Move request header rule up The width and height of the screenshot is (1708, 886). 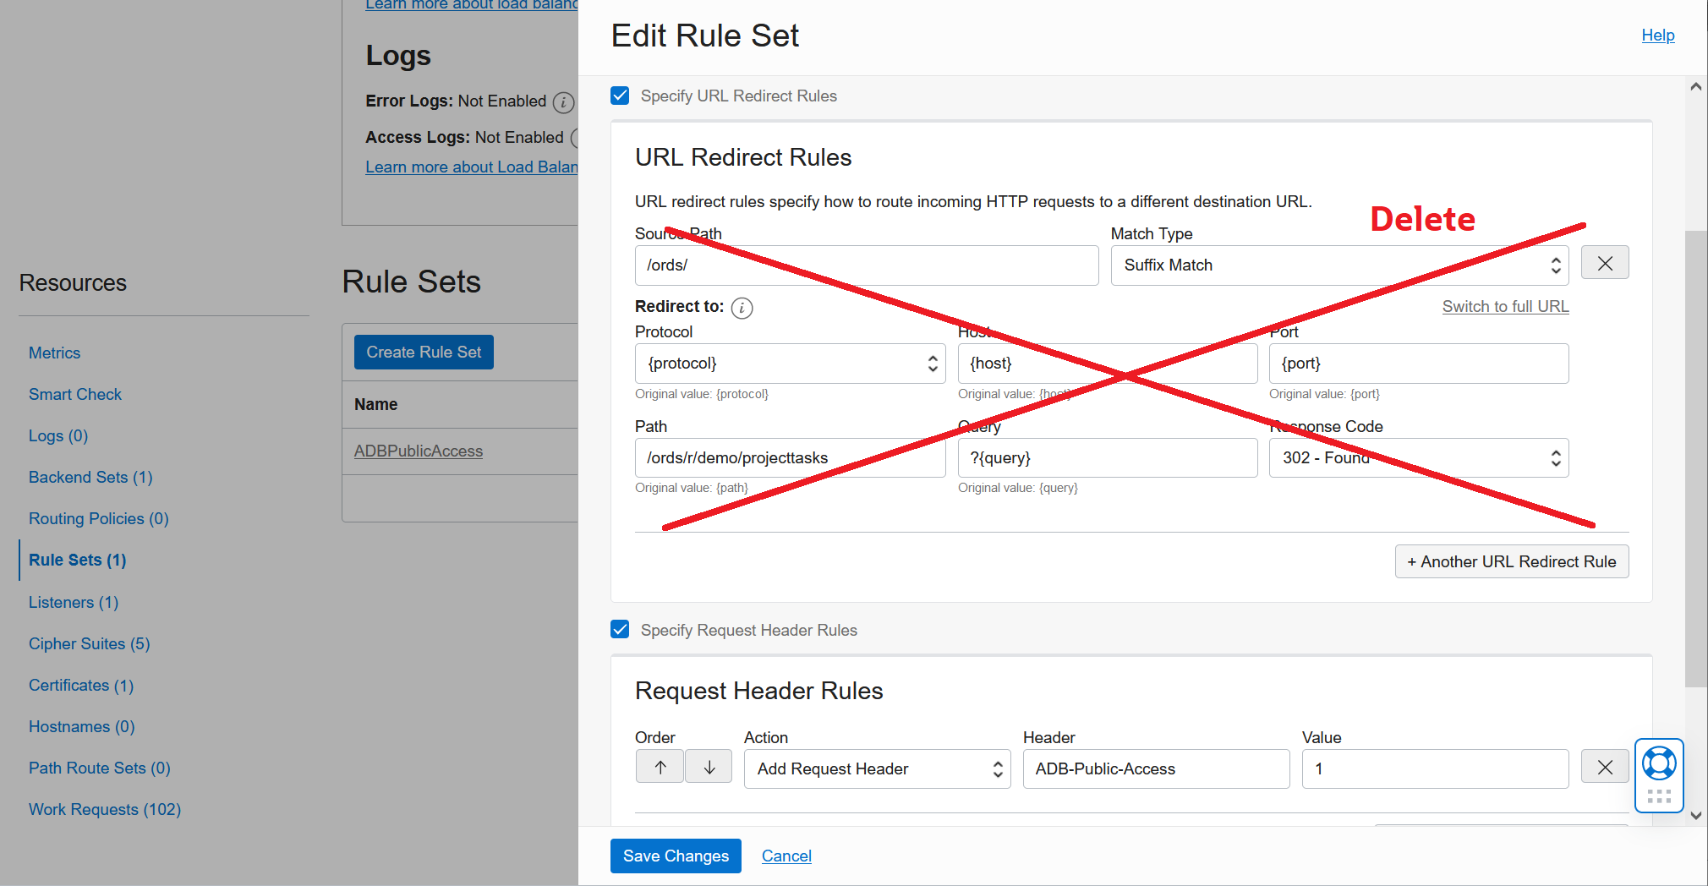[x=660, y=768]
